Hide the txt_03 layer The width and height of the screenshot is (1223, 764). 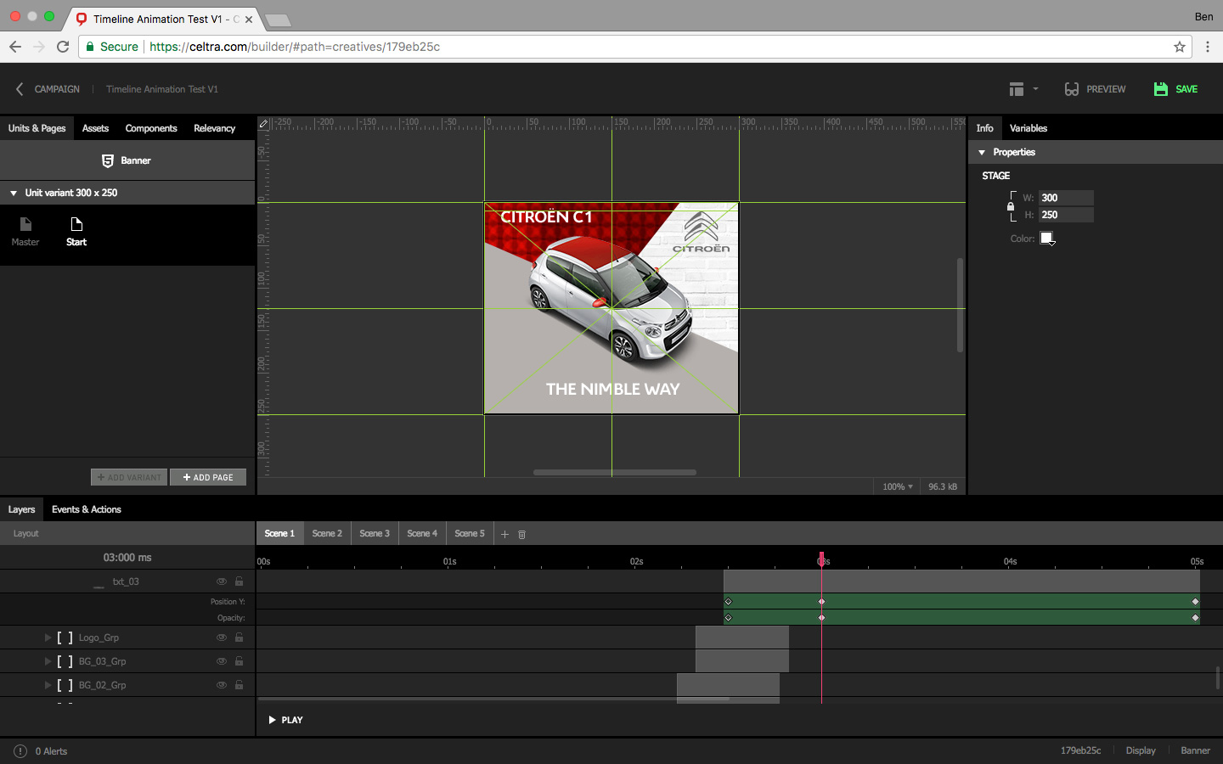(x=221, y=581)
